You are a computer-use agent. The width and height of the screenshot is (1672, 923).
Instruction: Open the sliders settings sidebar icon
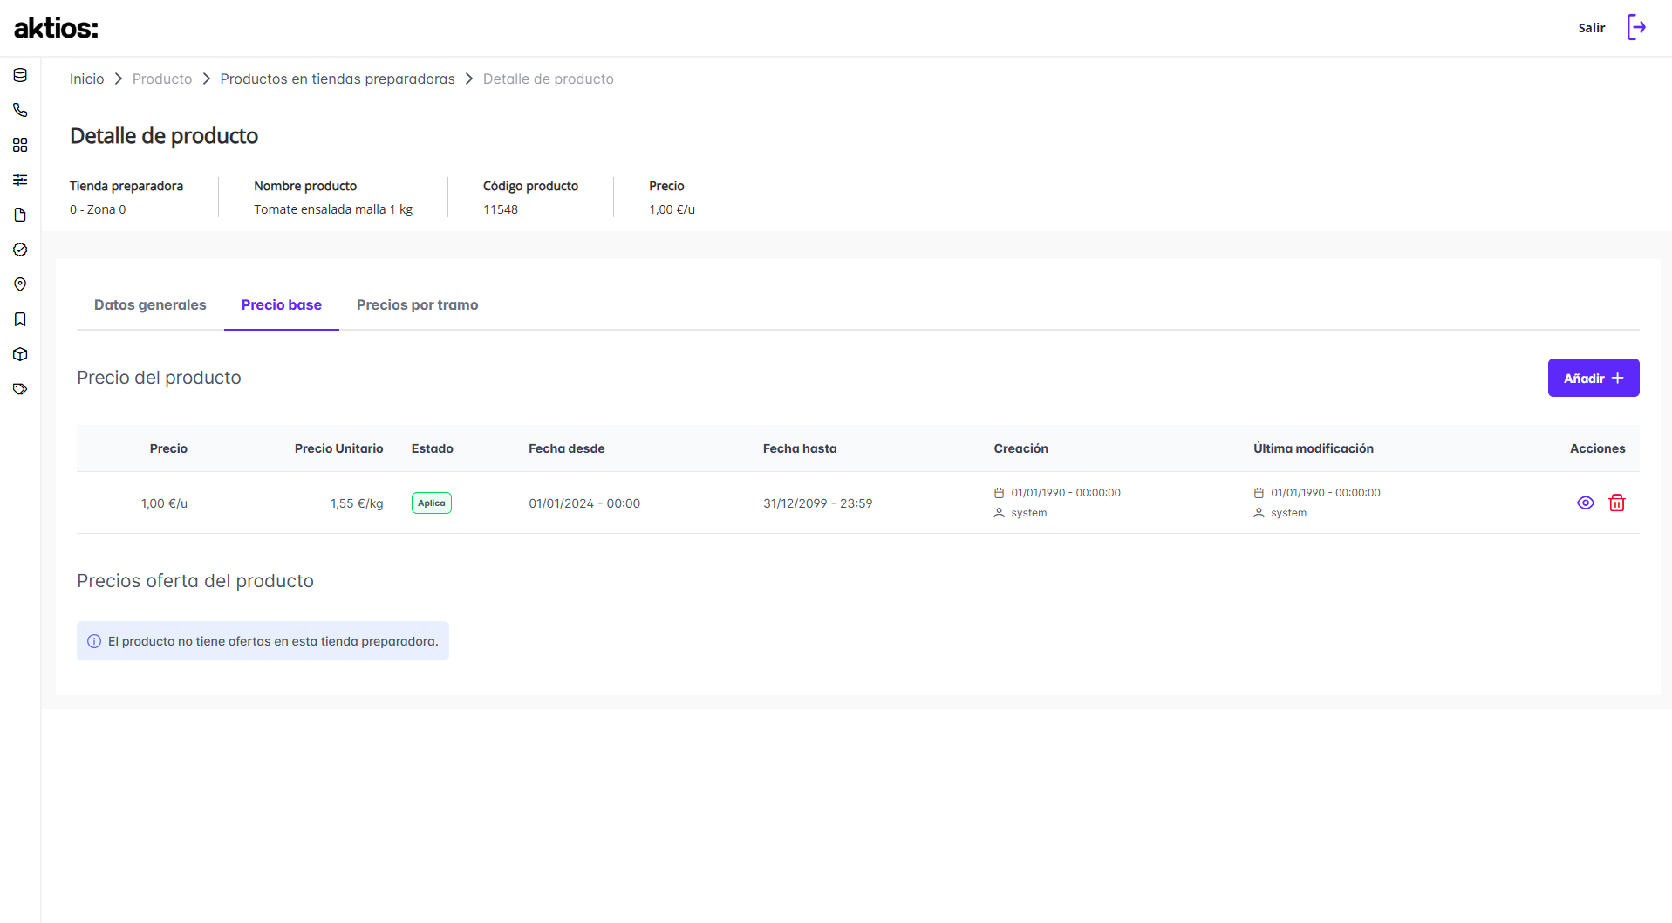20,180
